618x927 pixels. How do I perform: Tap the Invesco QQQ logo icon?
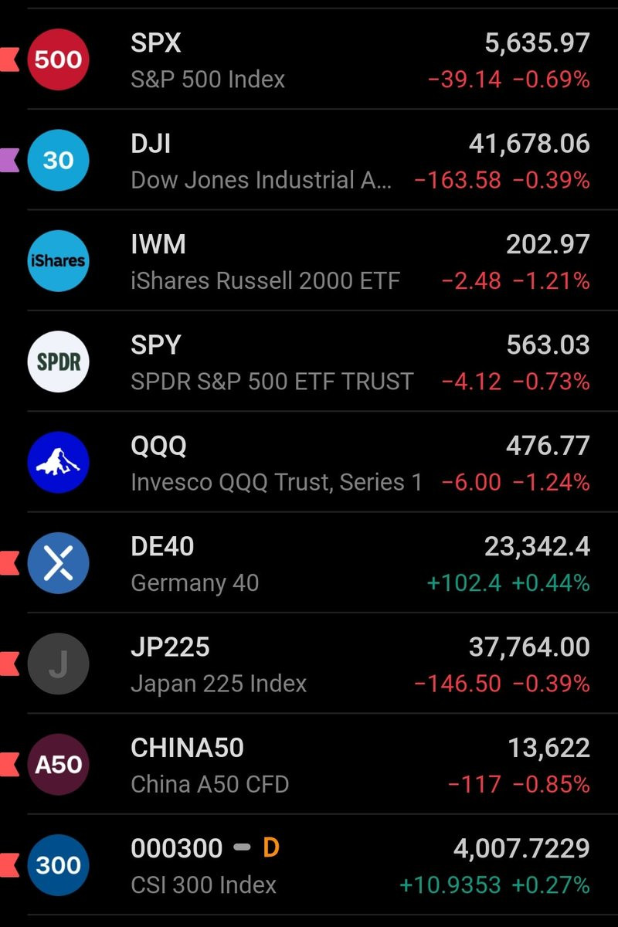58,462
